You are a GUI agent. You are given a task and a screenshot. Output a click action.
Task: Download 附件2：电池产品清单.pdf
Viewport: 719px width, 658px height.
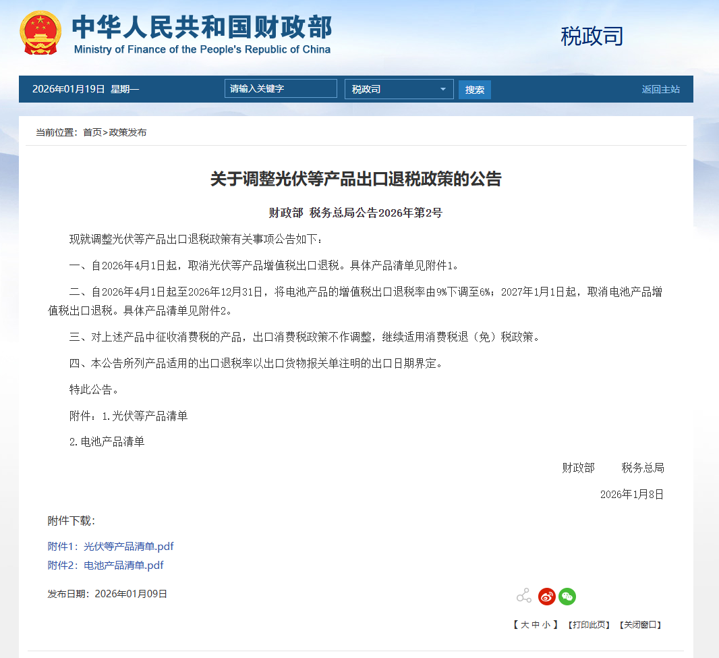pyautogui.click(x=105, y=566)
